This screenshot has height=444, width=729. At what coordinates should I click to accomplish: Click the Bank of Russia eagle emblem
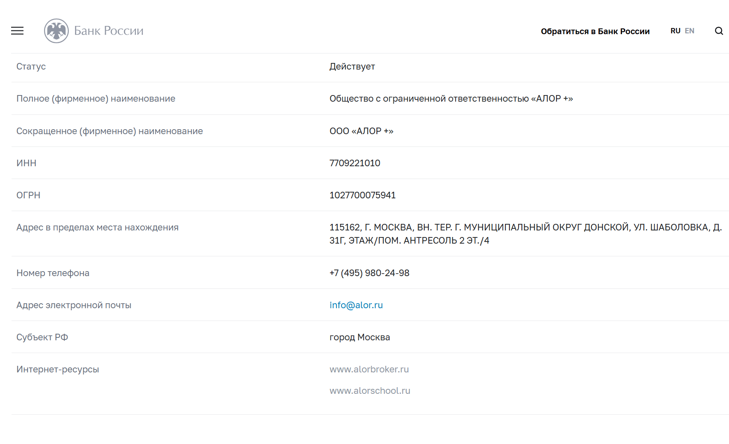pos(56,31)
